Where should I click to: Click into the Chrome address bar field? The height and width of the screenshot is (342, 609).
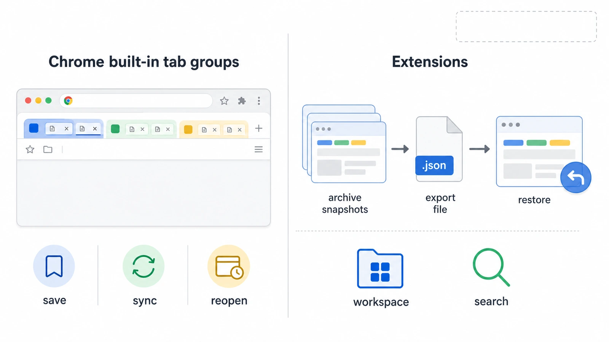pos(136,101)
